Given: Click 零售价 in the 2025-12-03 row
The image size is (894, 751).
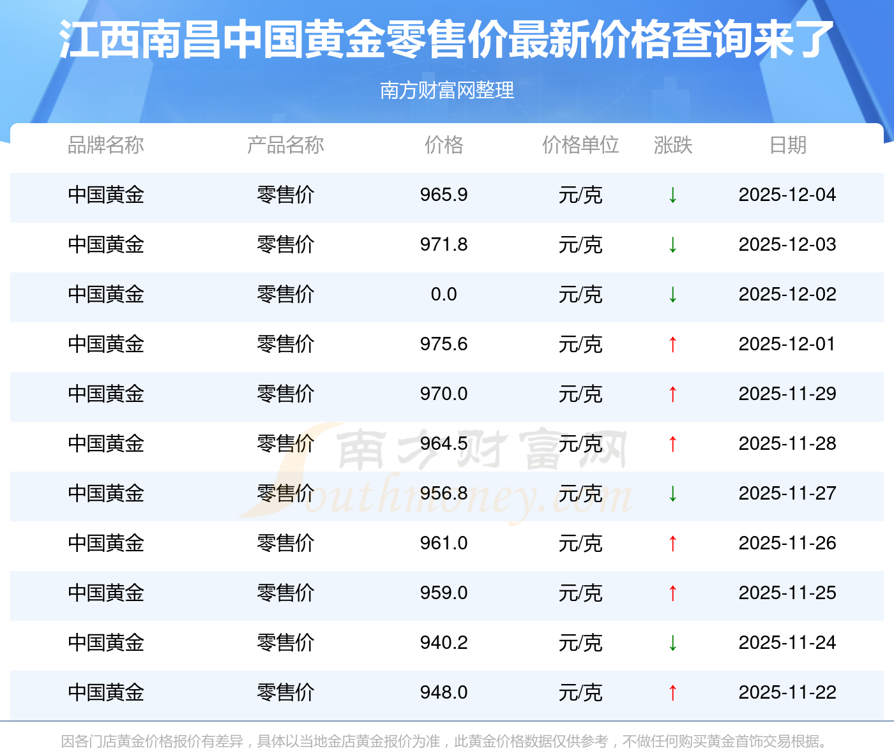Looking at the screenshot, I should tap(285, 245).
